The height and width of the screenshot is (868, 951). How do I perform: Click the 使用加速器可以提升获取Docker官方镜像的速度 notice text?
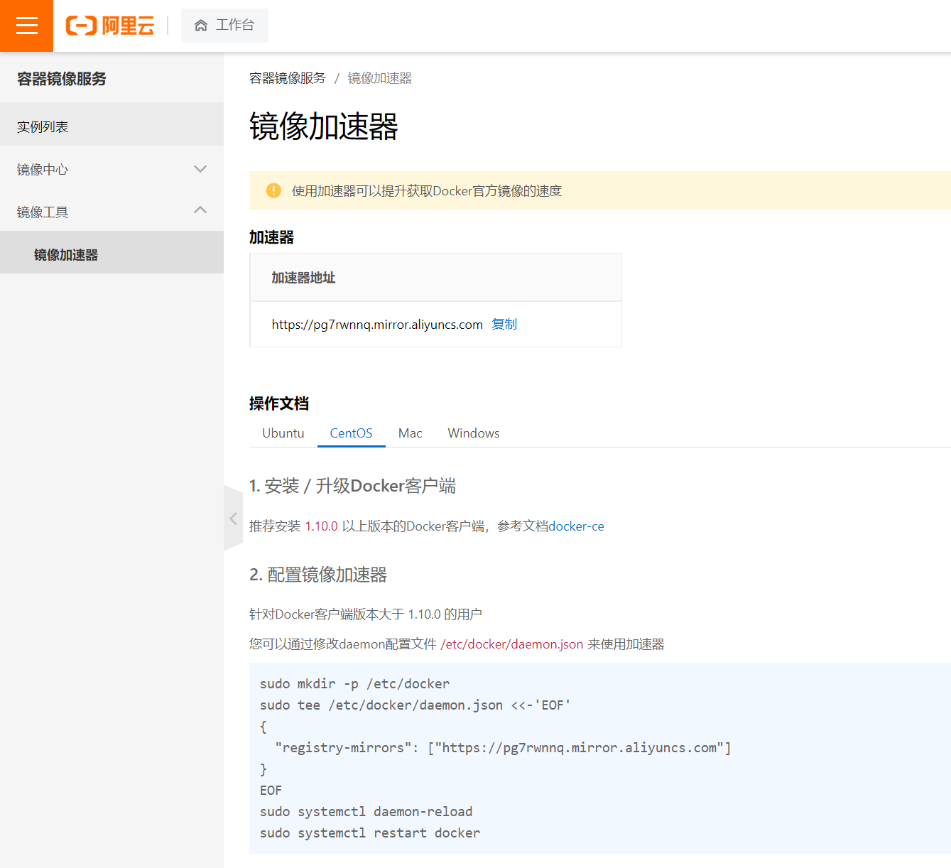(x=427, y=191)
